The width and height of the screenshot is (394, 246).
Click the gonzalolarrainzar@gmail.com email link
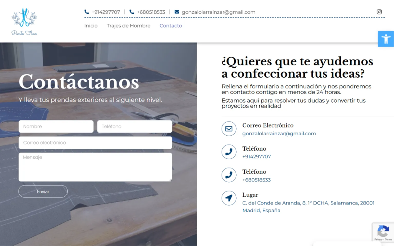[x=279, y=133]
